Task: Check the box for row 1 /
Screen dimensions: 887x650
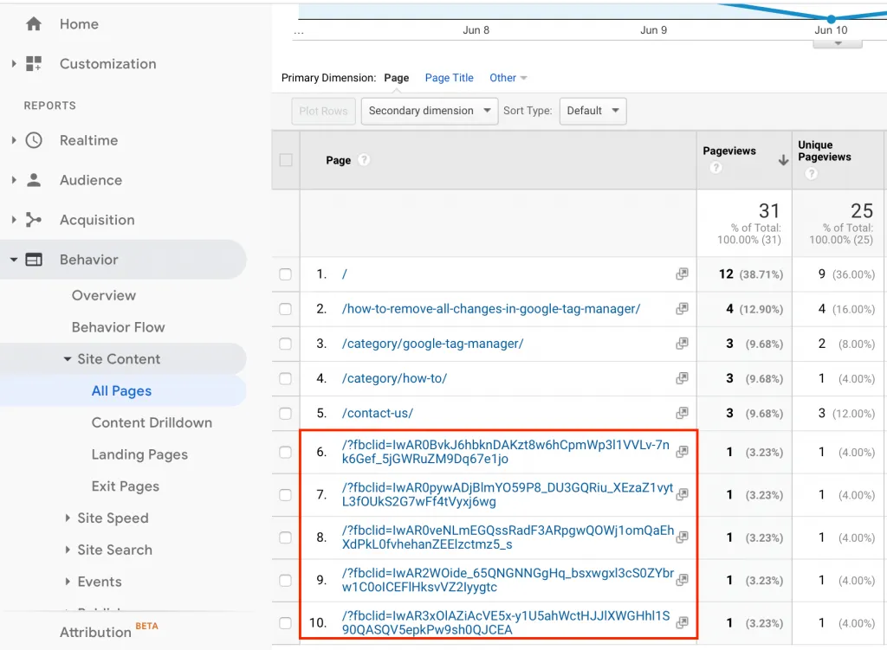Action: click(x=286, y=274)
